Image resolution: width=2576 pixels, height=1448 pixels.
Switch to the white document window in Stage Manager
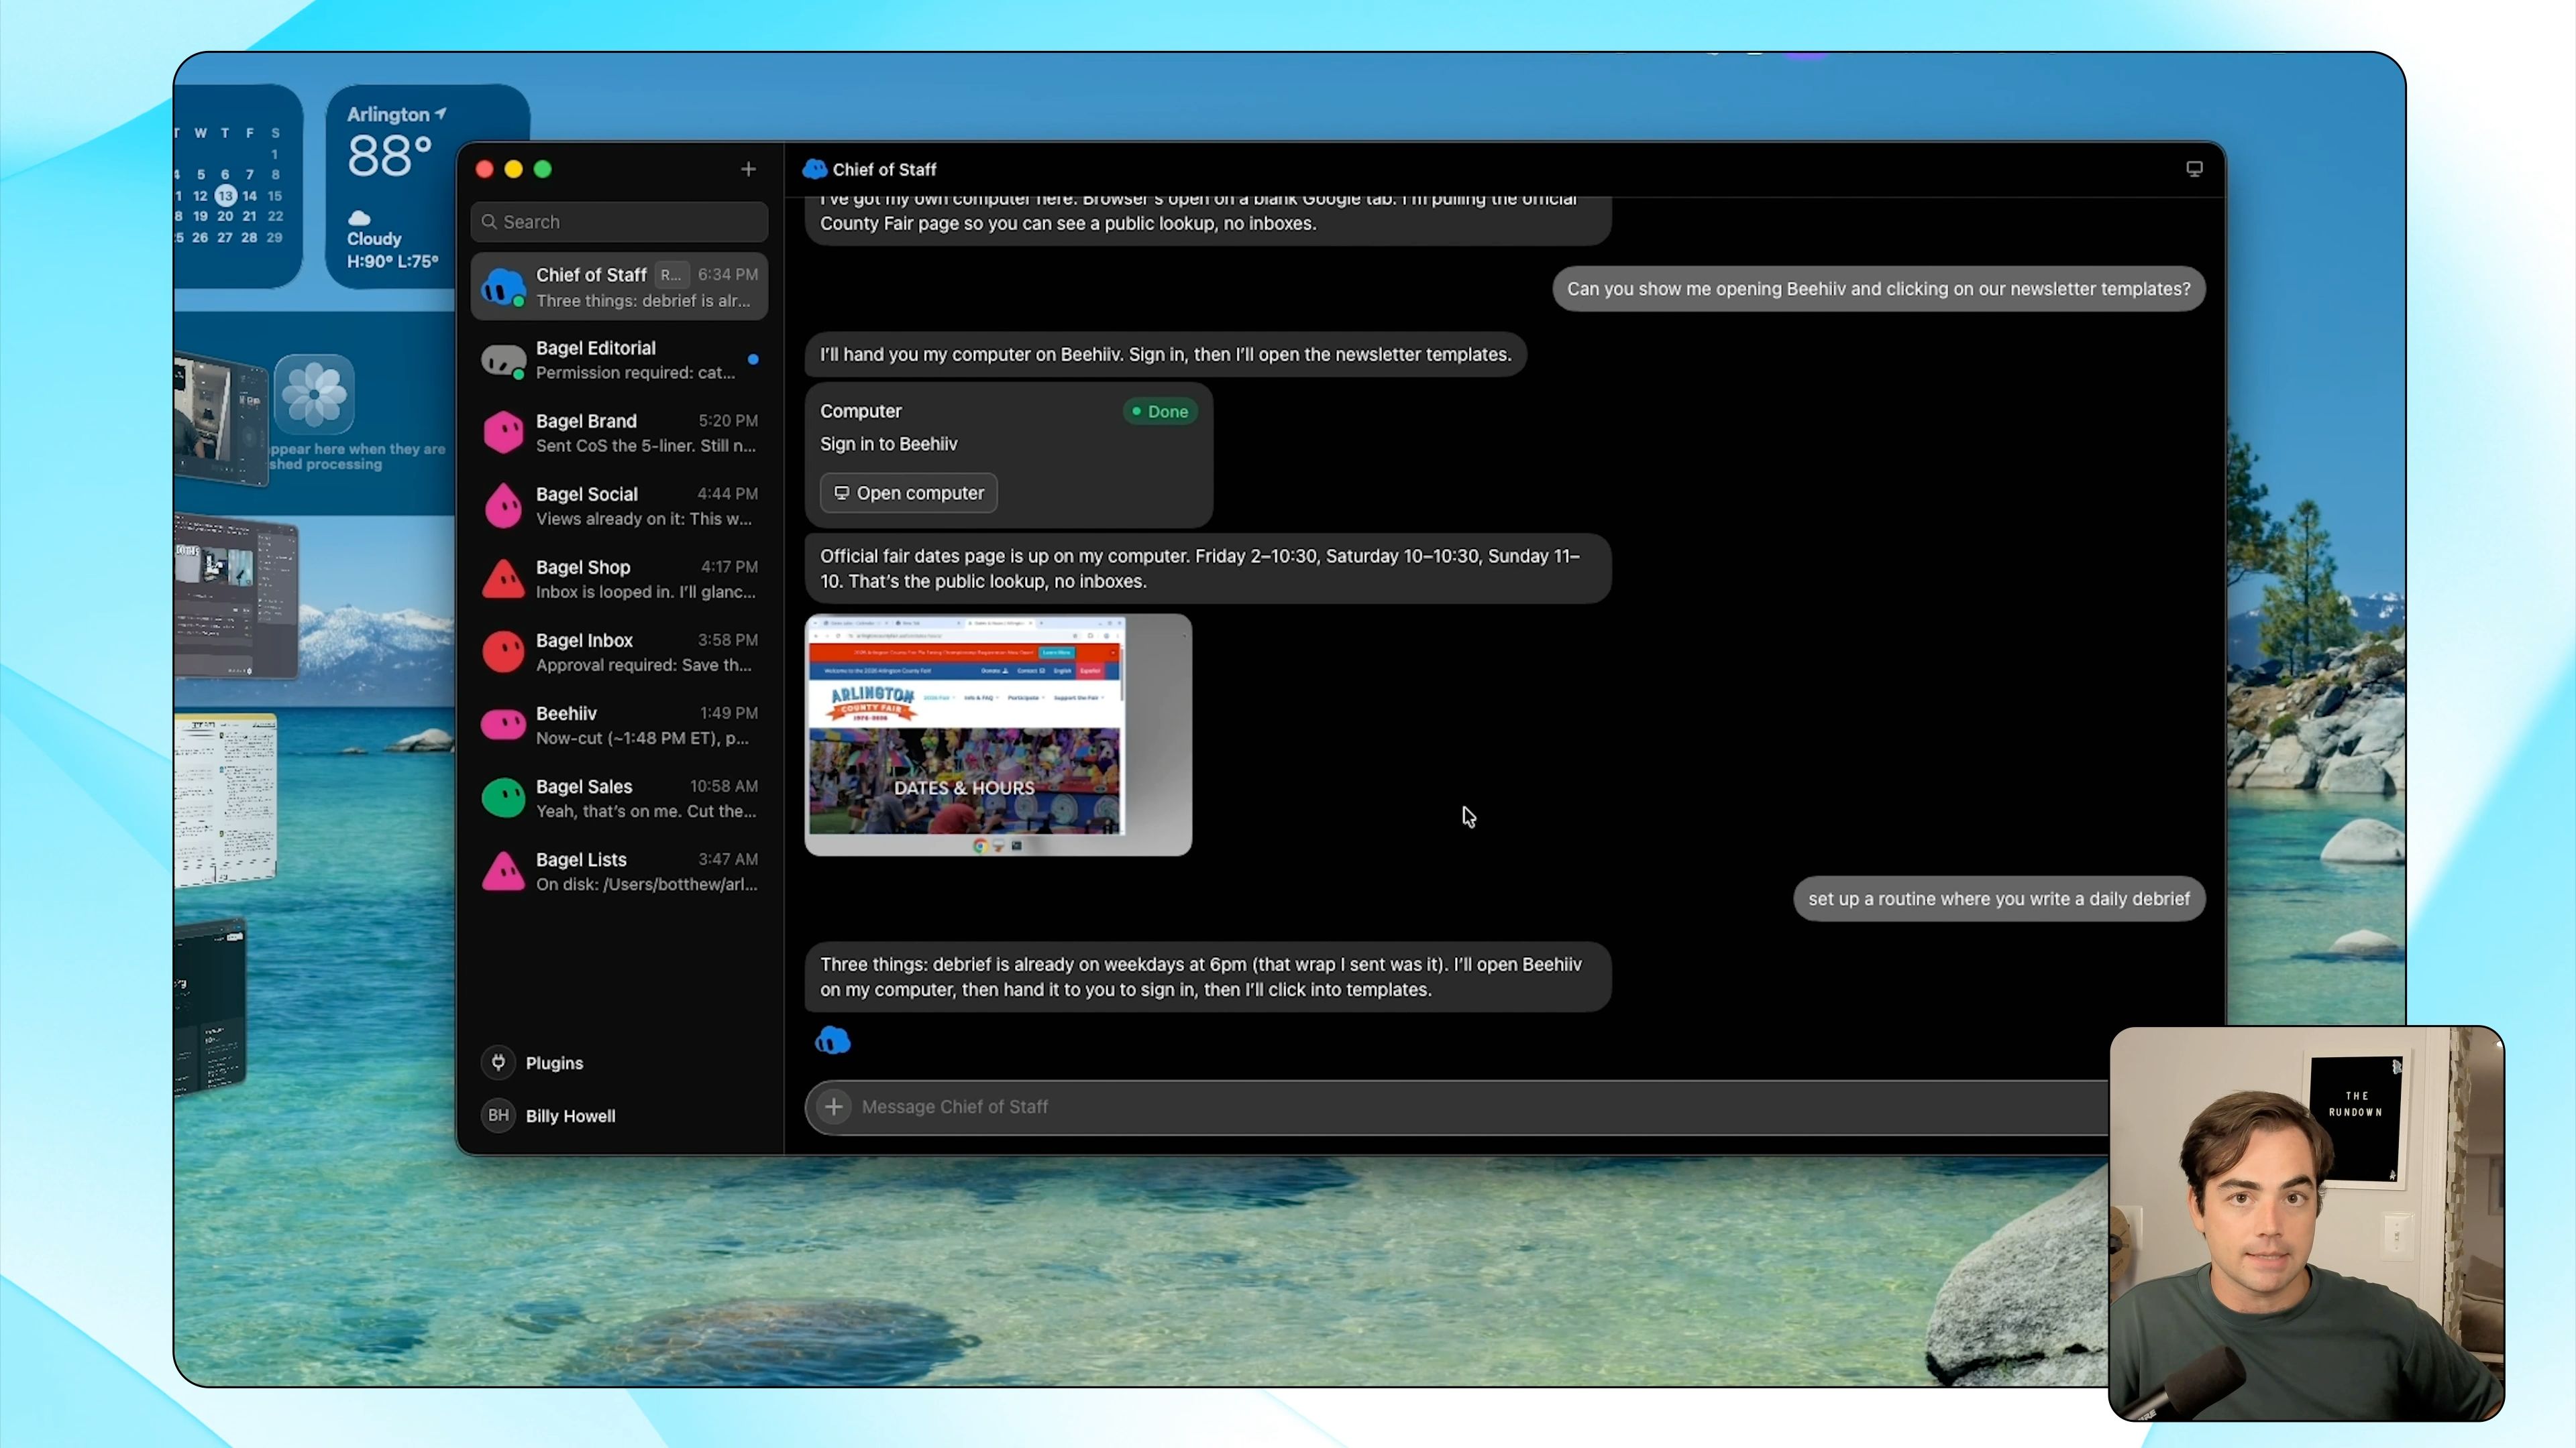226,800
